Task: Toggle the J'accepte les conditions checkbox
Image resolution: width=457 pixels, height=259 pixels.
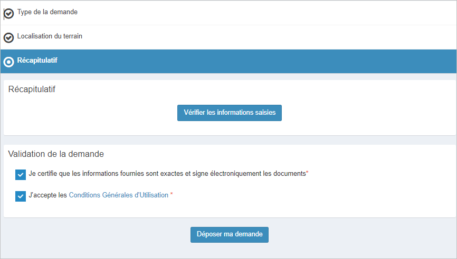Action: (x=21, y=196)
